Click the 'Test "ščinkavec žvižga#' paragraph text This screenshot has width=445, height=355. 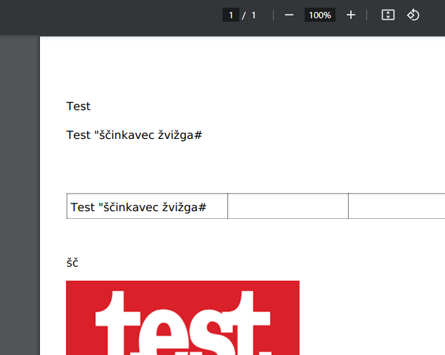[134, 135]
